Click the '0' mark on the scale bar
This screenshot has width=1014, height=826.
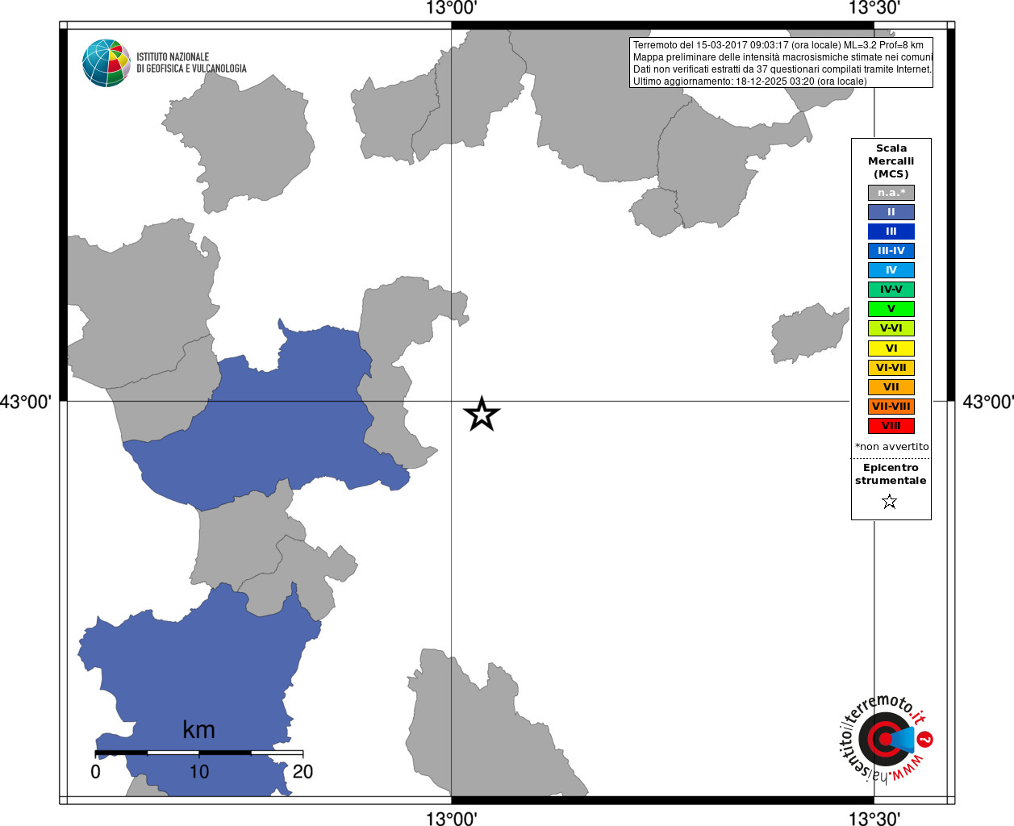tap(96, 772)
